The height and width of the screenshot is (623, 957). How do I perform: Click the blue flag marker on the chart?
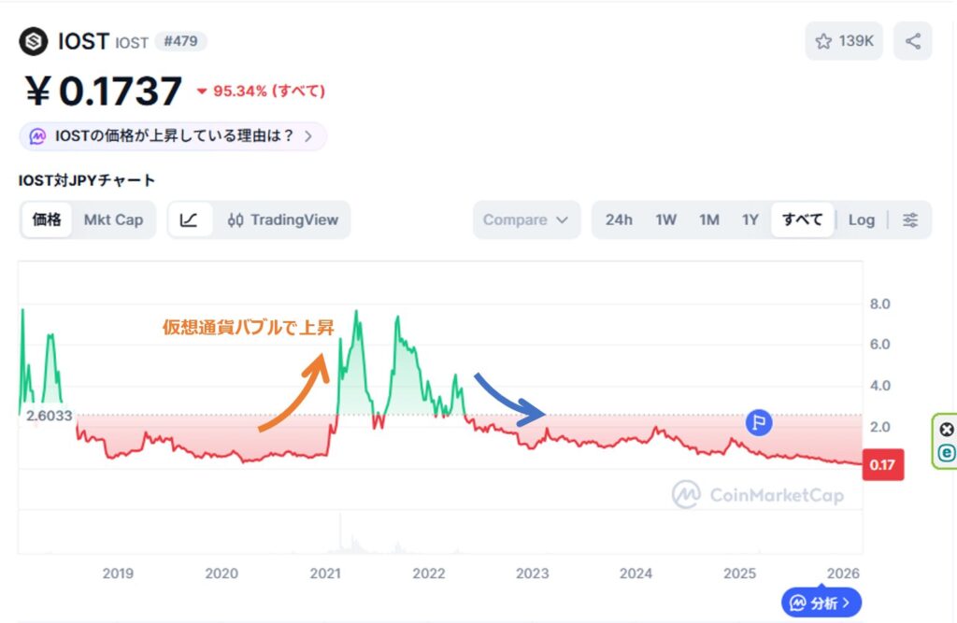(x=761, y=422)
